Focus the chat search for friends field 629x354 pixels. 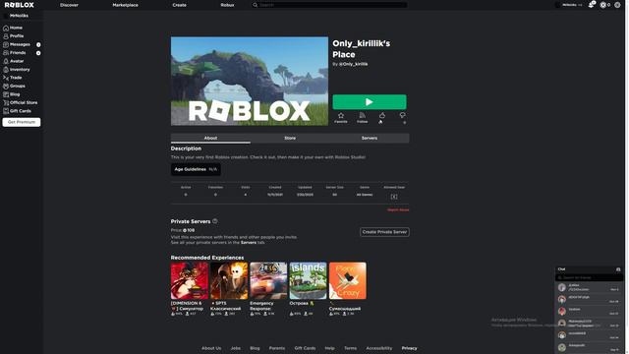[590, 277]
